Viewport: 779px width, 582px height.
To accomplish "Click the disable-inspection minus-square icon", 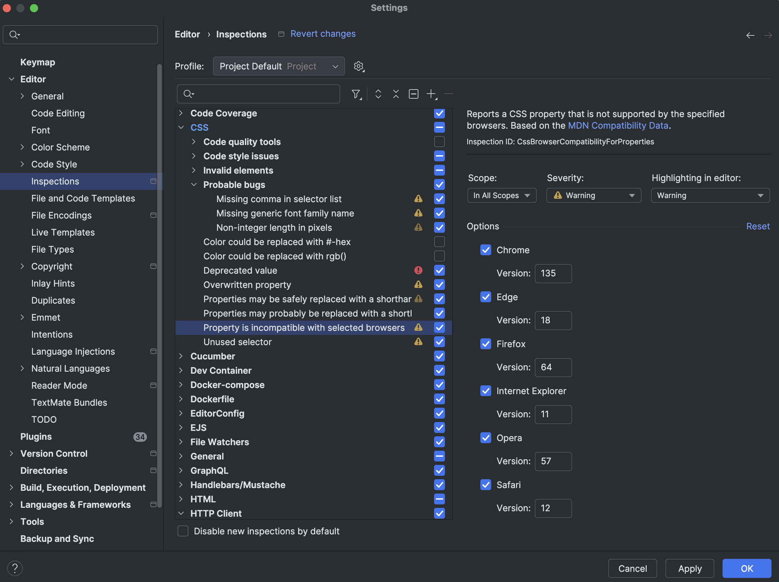I will [413, 94].
